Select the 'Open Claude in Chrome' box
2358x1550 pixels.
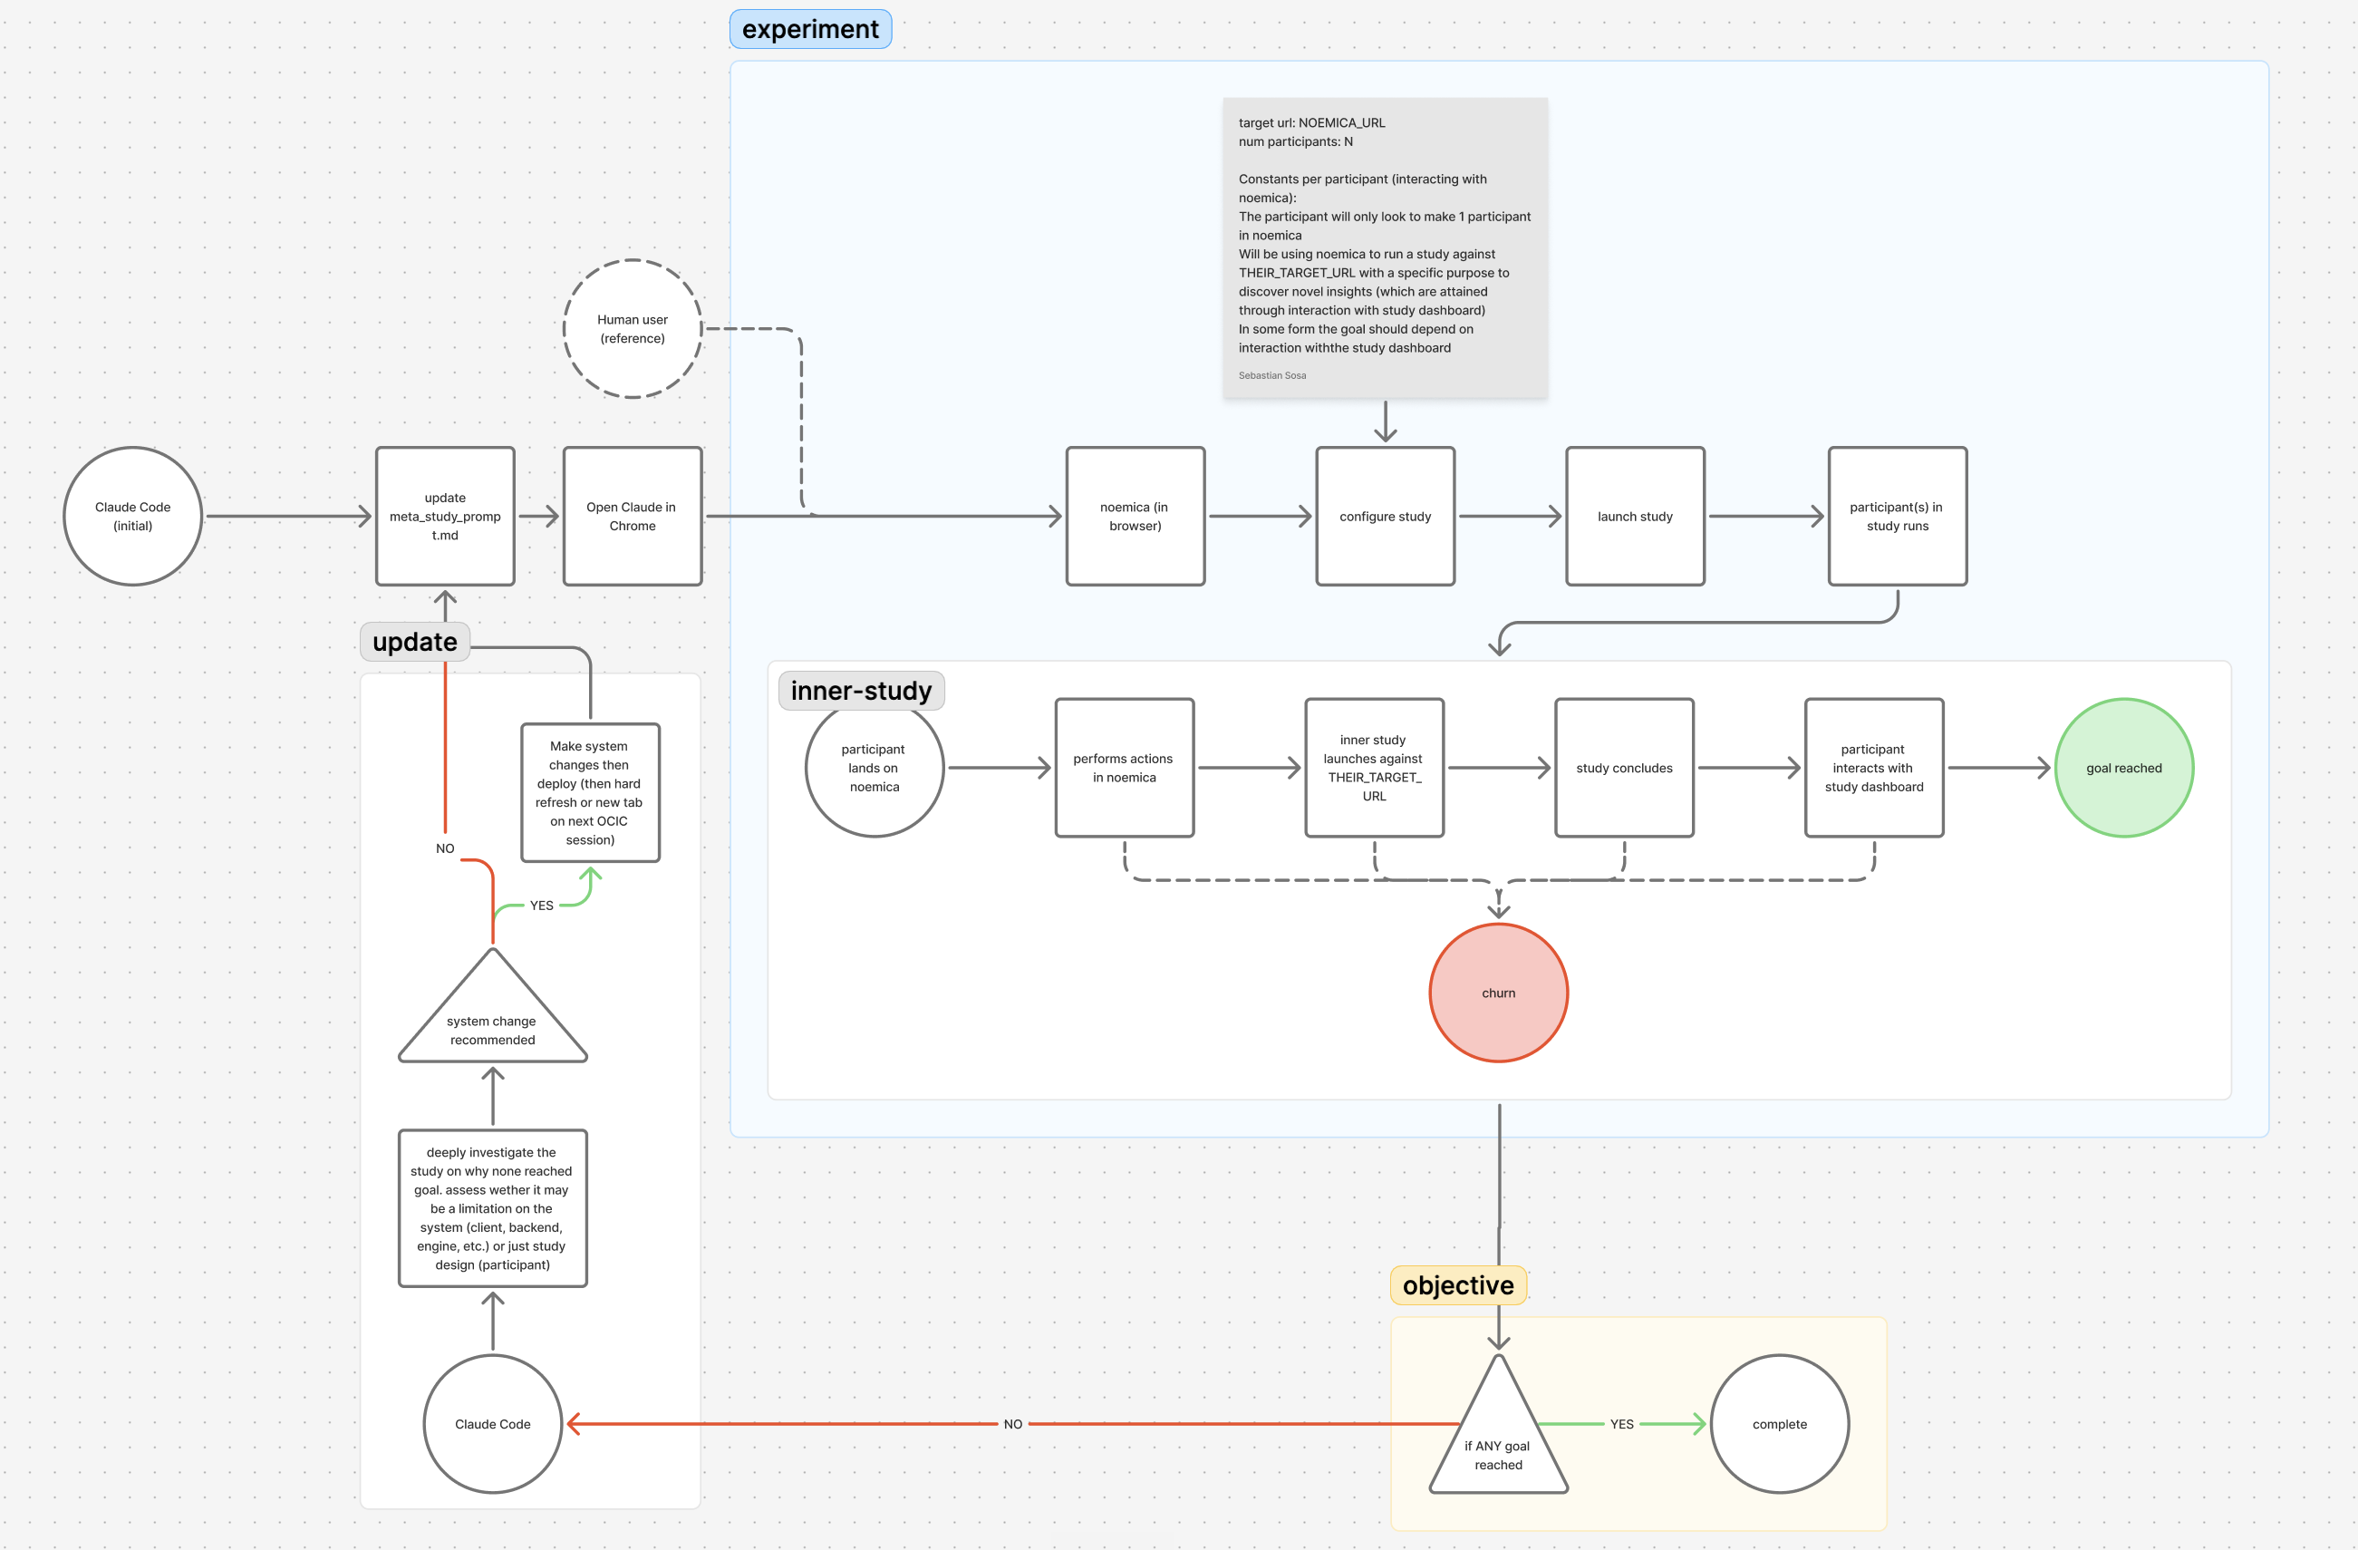(633, 517)
